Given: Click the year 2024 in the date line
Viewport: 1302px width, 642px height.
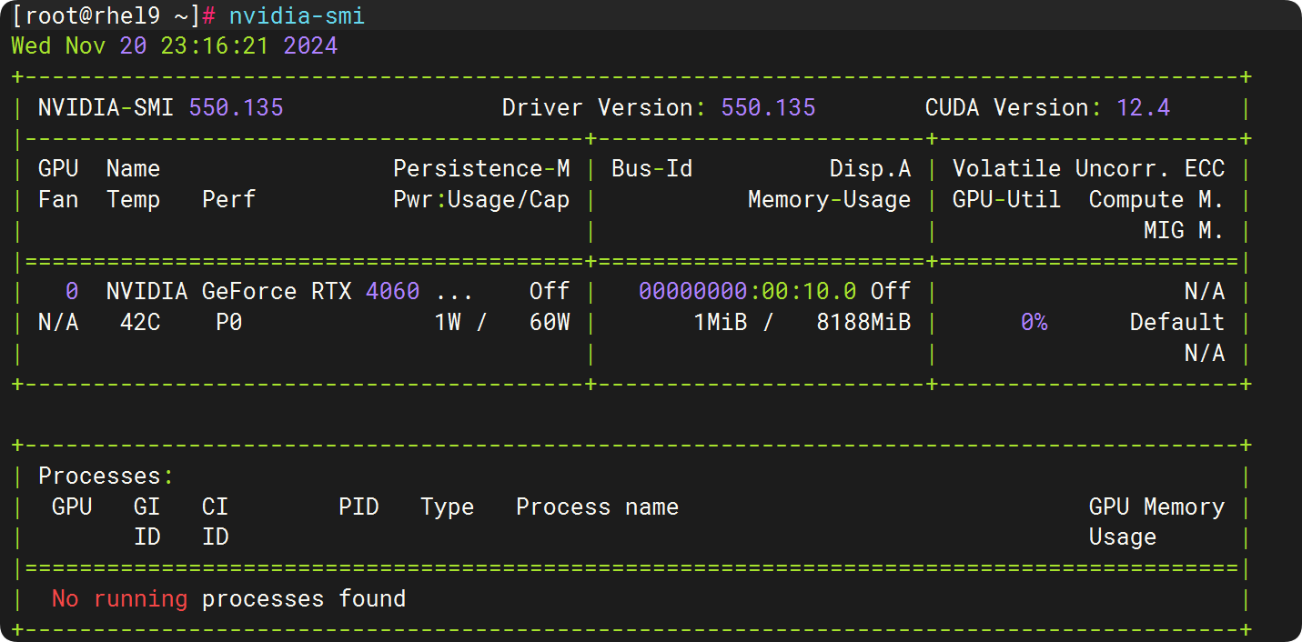Looking at the screenshot, I should tap(310, 45).
